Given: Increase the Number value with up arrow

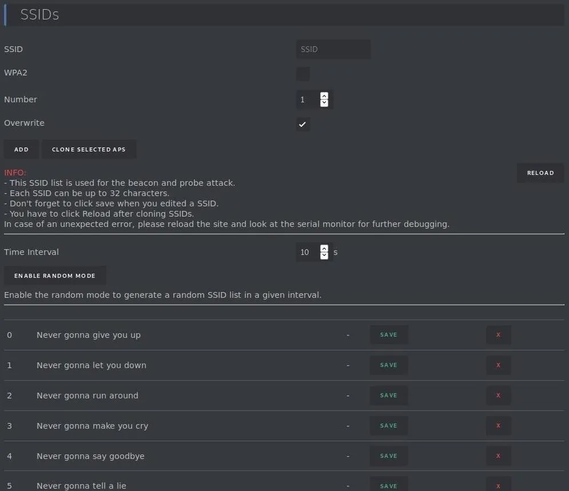Looking at the screenshot, I should coord(324,96).
